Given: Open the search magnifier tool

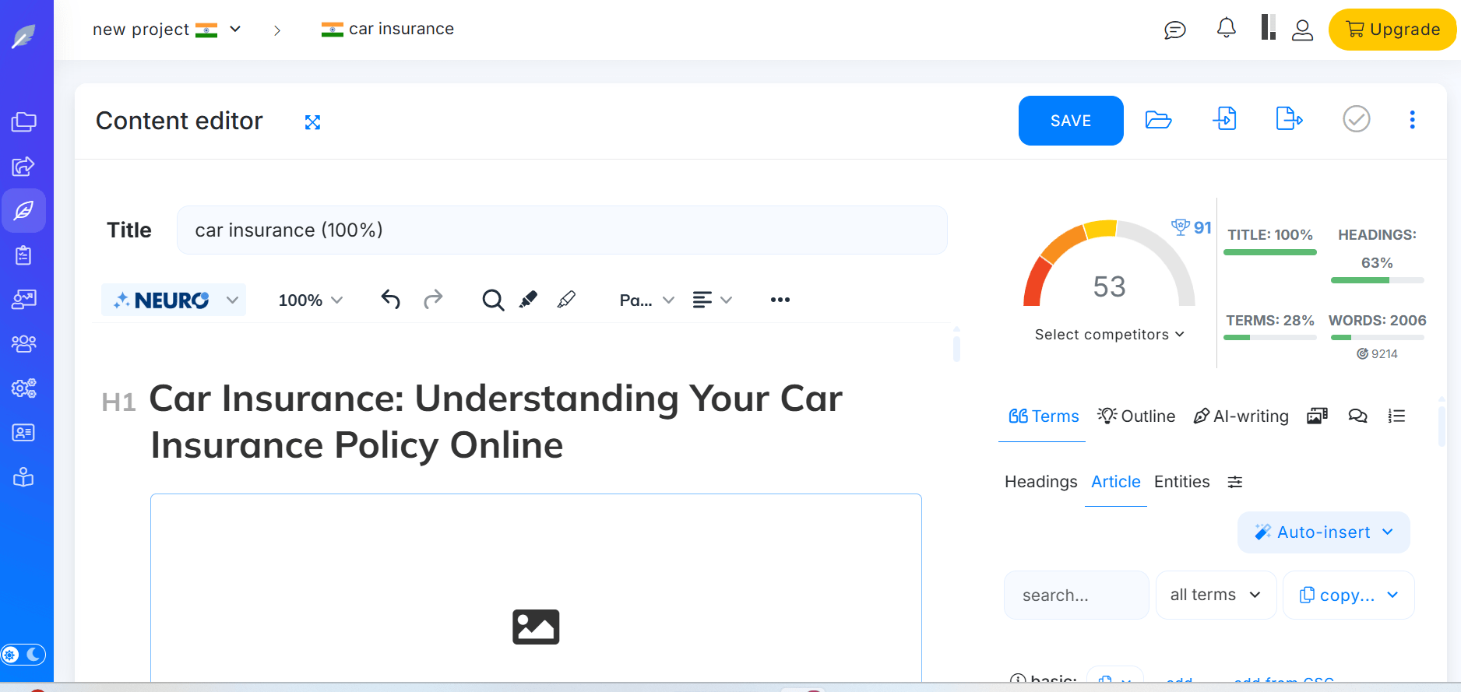Looking at the screenshot, I should (492, 300).
